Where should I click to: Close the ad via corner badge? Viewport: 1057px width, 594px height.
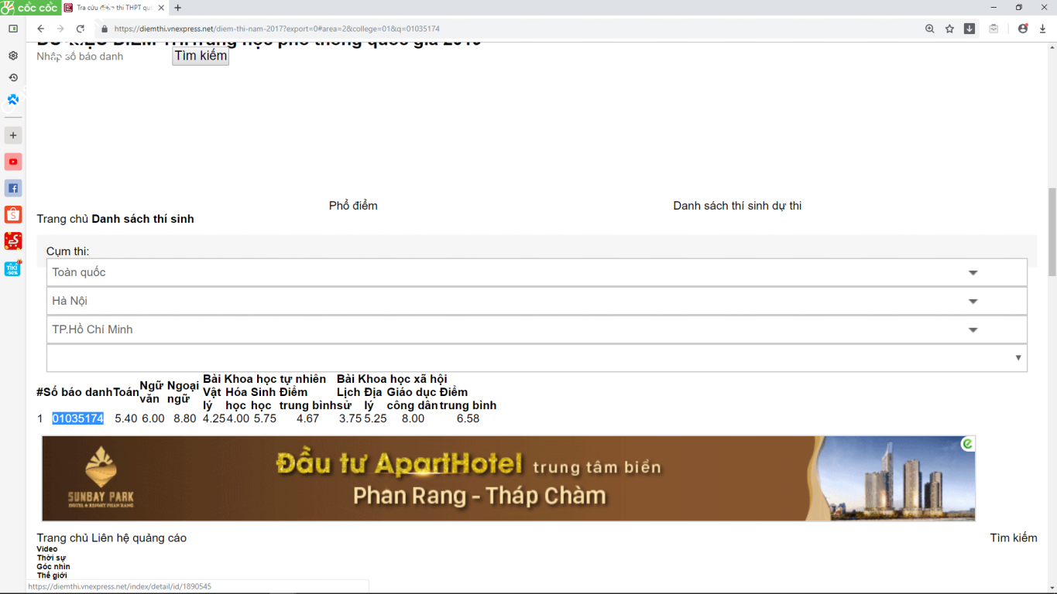(968, 443)
